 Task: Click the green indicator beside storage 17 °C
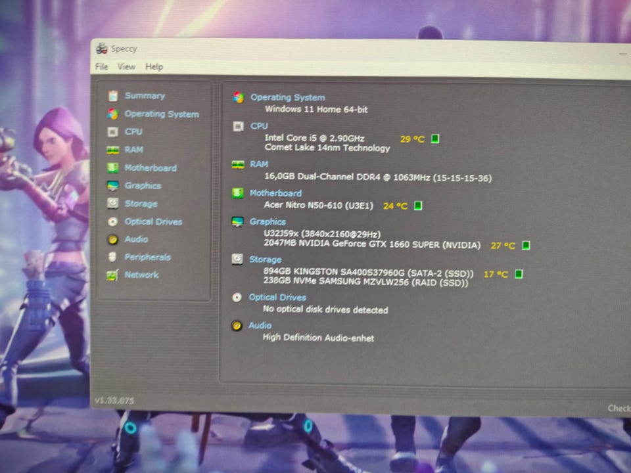(x=519, y=274)
